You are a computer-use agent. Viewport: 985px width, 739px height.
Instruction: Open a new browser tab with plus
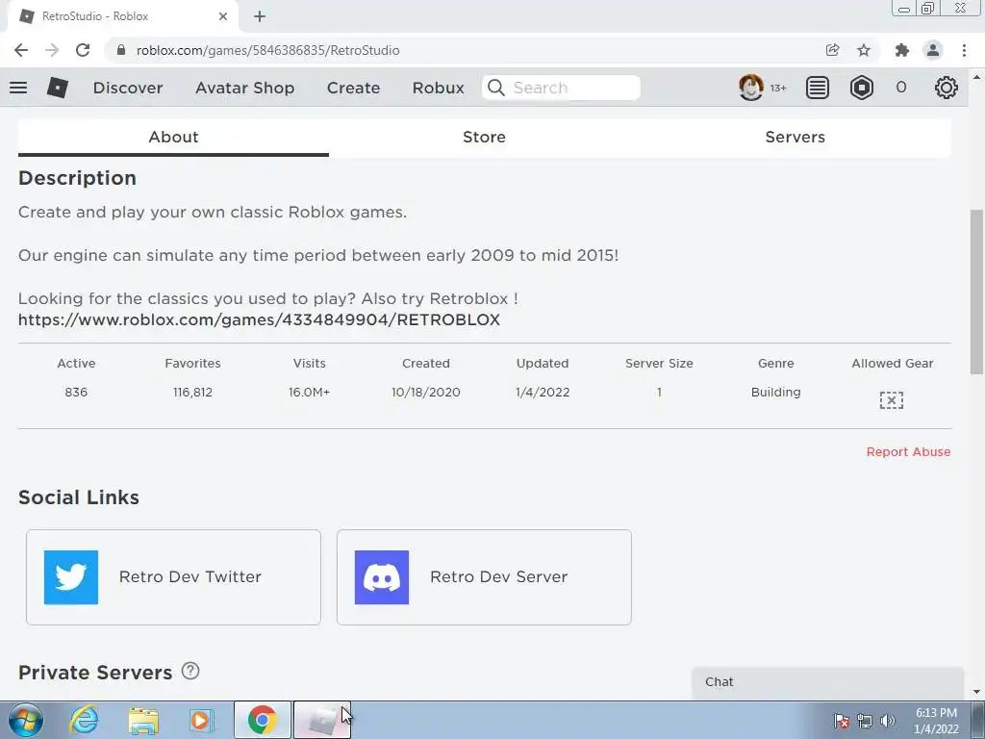coord(260,16)
